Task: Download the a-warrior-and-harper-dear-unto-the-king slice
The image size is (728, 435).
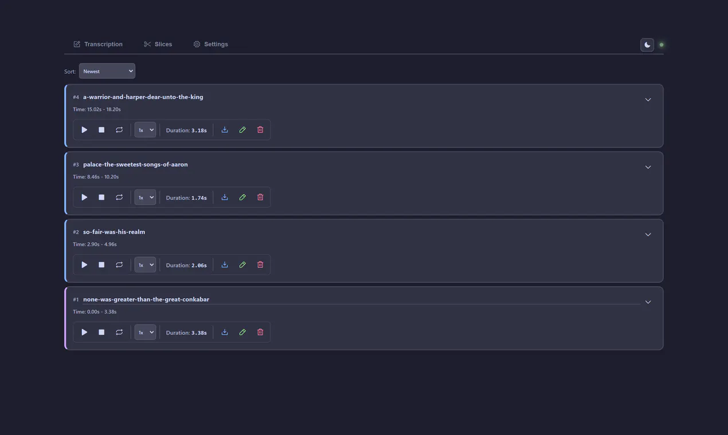Action: pos(225,130)
